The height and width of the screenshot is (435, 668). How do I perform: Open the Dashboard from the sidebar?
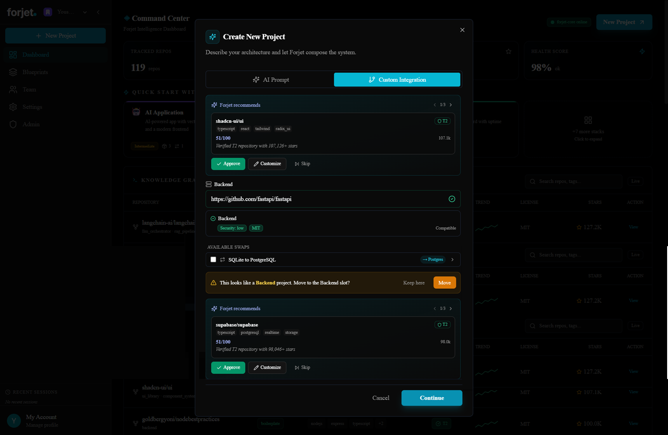point(35,54)
